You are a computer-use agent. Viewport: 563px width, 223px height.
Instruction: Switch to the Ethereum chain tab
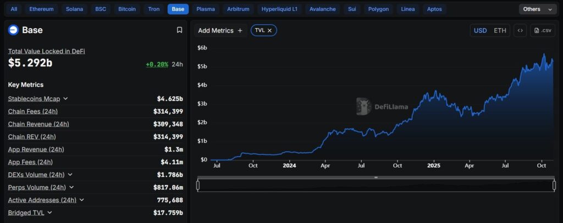[x=42, y=9]
